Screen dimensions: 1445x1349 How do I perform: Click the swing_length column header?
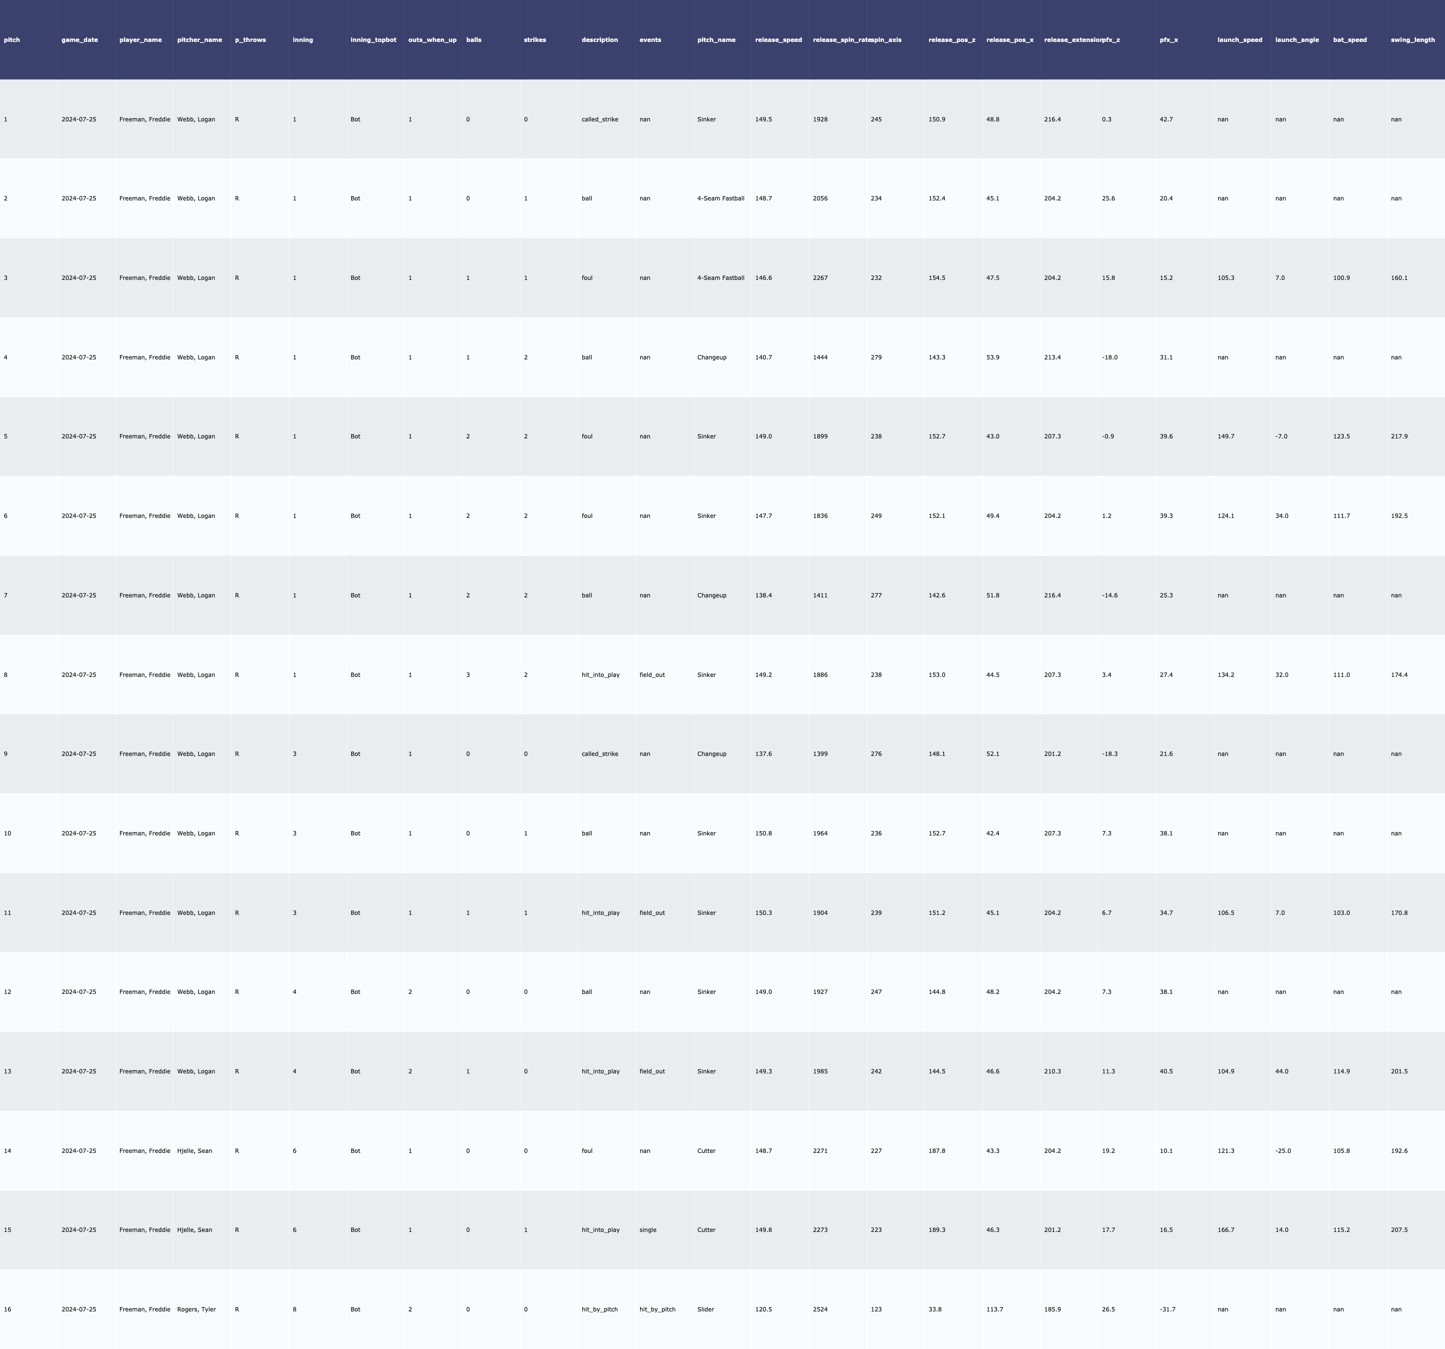[x=1412, y=40]
